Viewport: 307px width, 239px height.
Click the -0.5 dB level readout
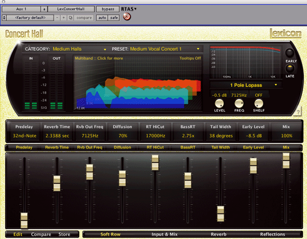point(220,95)
